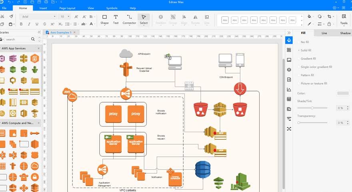Activate the Connector tool
This screenshot has width=352, height=192.
pyautogui.click(x=129, y=19)
